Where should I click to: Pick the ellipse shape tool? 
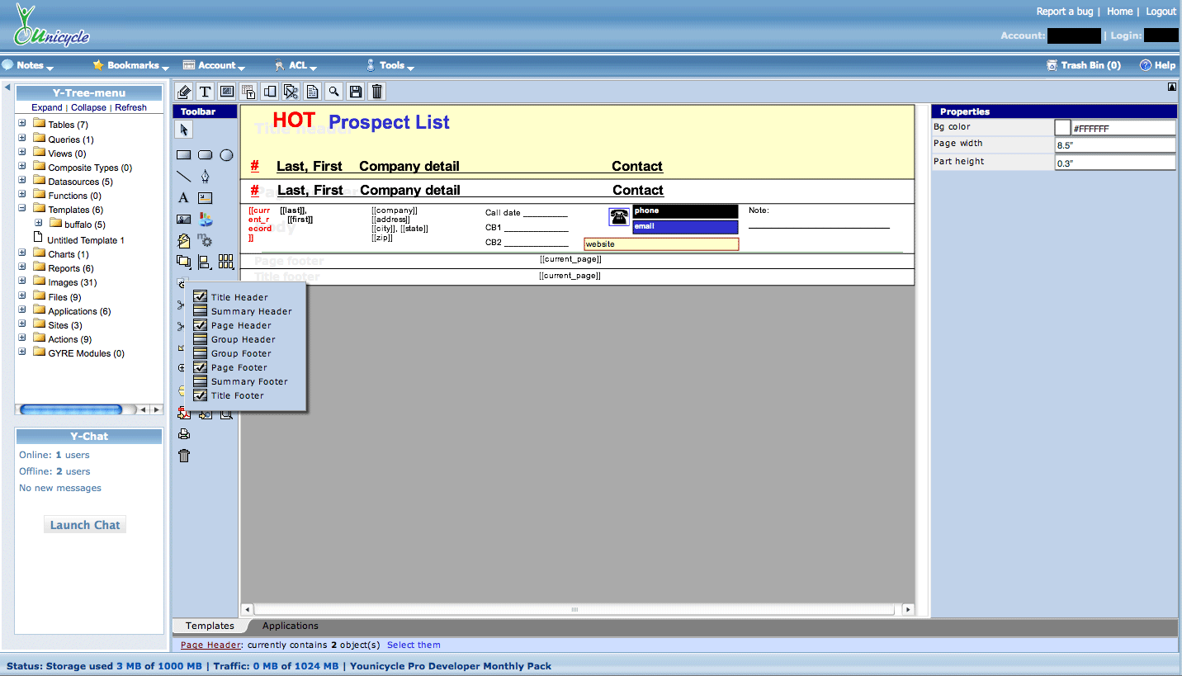click(226, 154)
